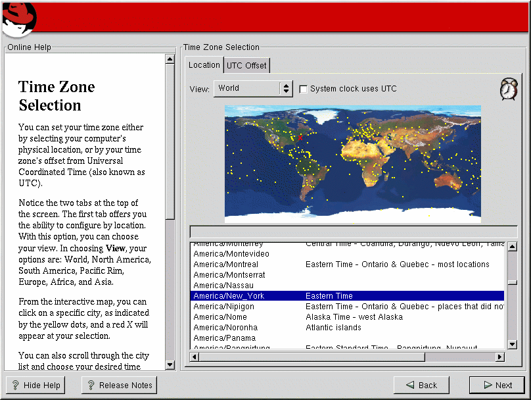Click horizontal scrollbar left arrow

[195, 357]
